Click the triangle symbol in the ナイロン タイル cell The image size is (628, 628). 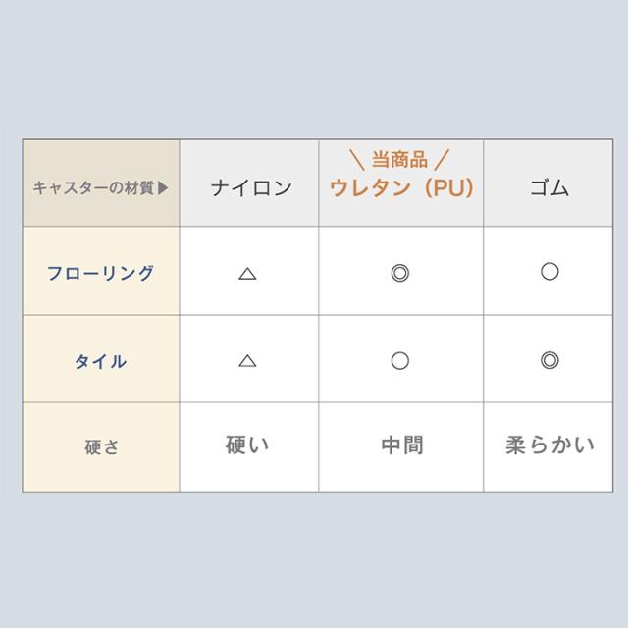click(x=247, y=361)
